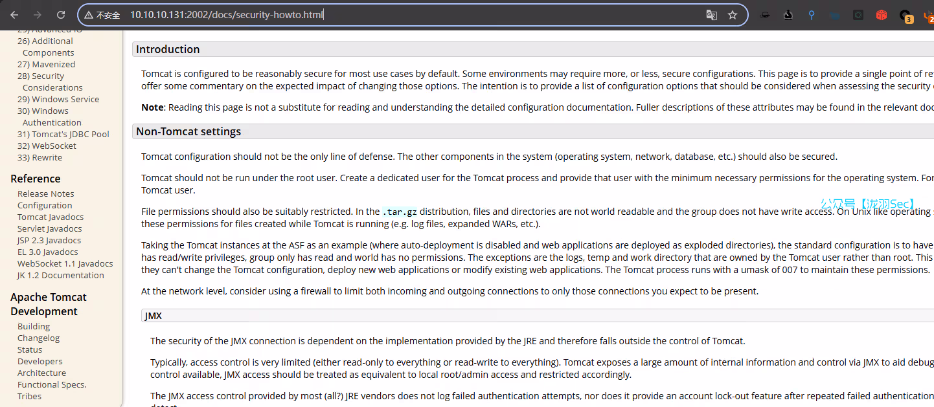The width and height of the screenshot is (934, 407).
Task: Click the Changelog development link
Action: coord(38,338)
